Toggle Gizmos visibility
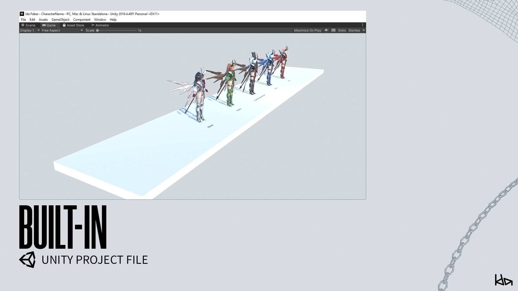This screenshot has height=291, width=518. [x=354, y=30]
